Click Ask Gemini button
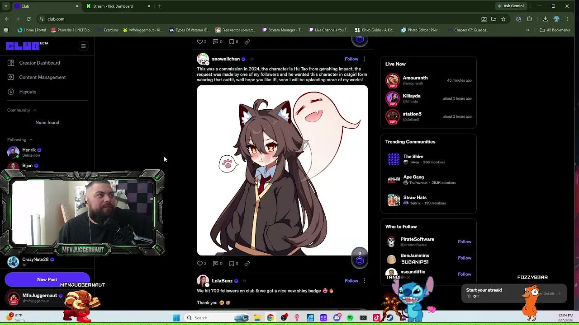 511,6
